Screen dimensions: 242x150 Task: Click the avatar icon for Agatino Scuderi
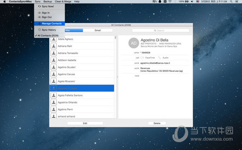(x=54, y=67)
